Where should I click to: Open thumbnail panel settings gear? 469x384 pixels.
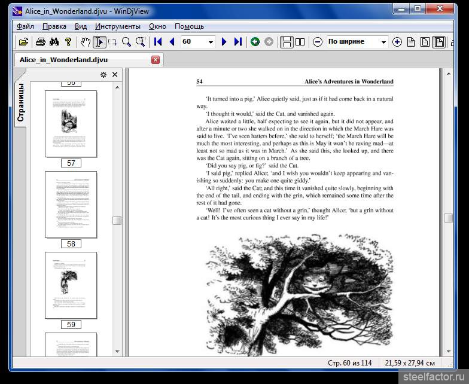coord(103,74)
